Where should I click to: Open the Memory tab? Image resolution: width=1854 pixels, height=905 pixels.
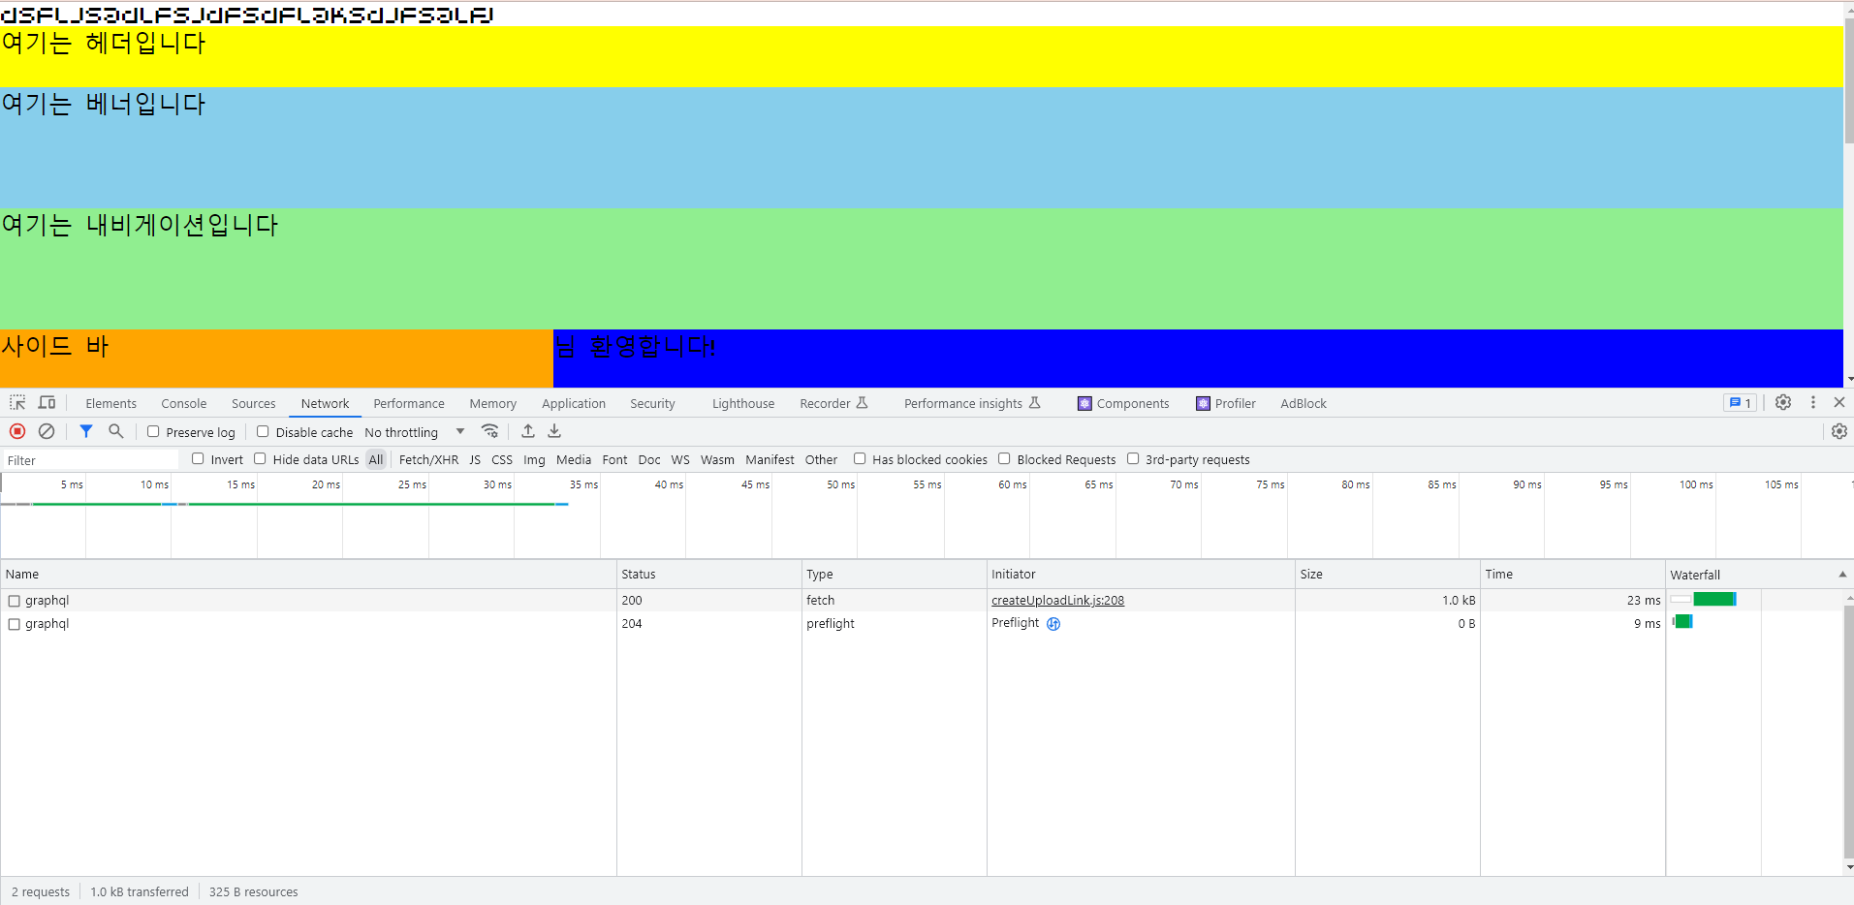pos(493,403)
